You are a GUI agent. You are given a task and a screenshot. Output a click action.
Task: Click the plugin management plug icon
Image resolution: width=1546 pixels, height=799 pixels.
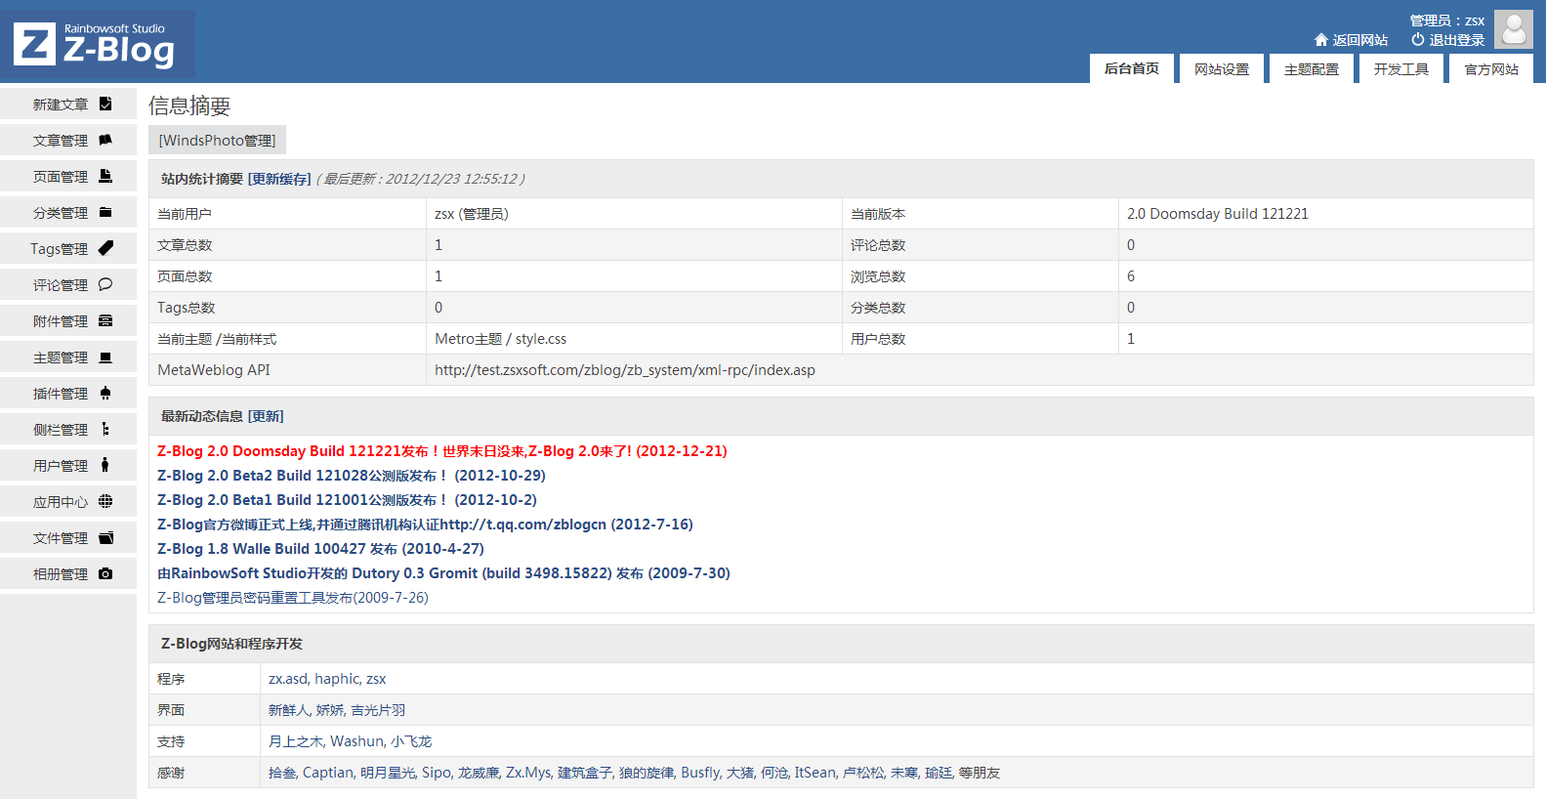[105, 393]
